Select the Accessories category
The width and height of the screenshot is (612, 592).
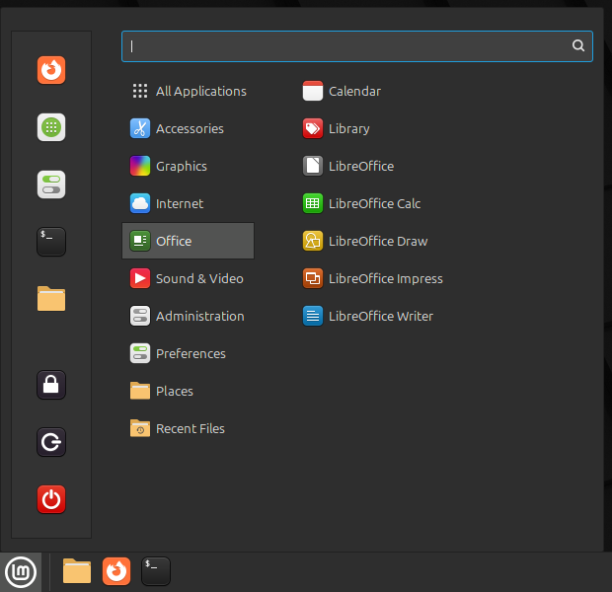189,128
